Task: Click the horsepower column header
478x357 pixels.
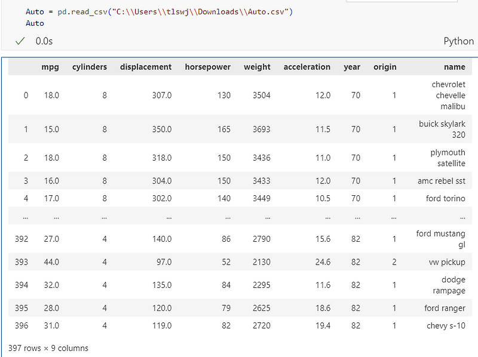Action: (x=208, y=67)
